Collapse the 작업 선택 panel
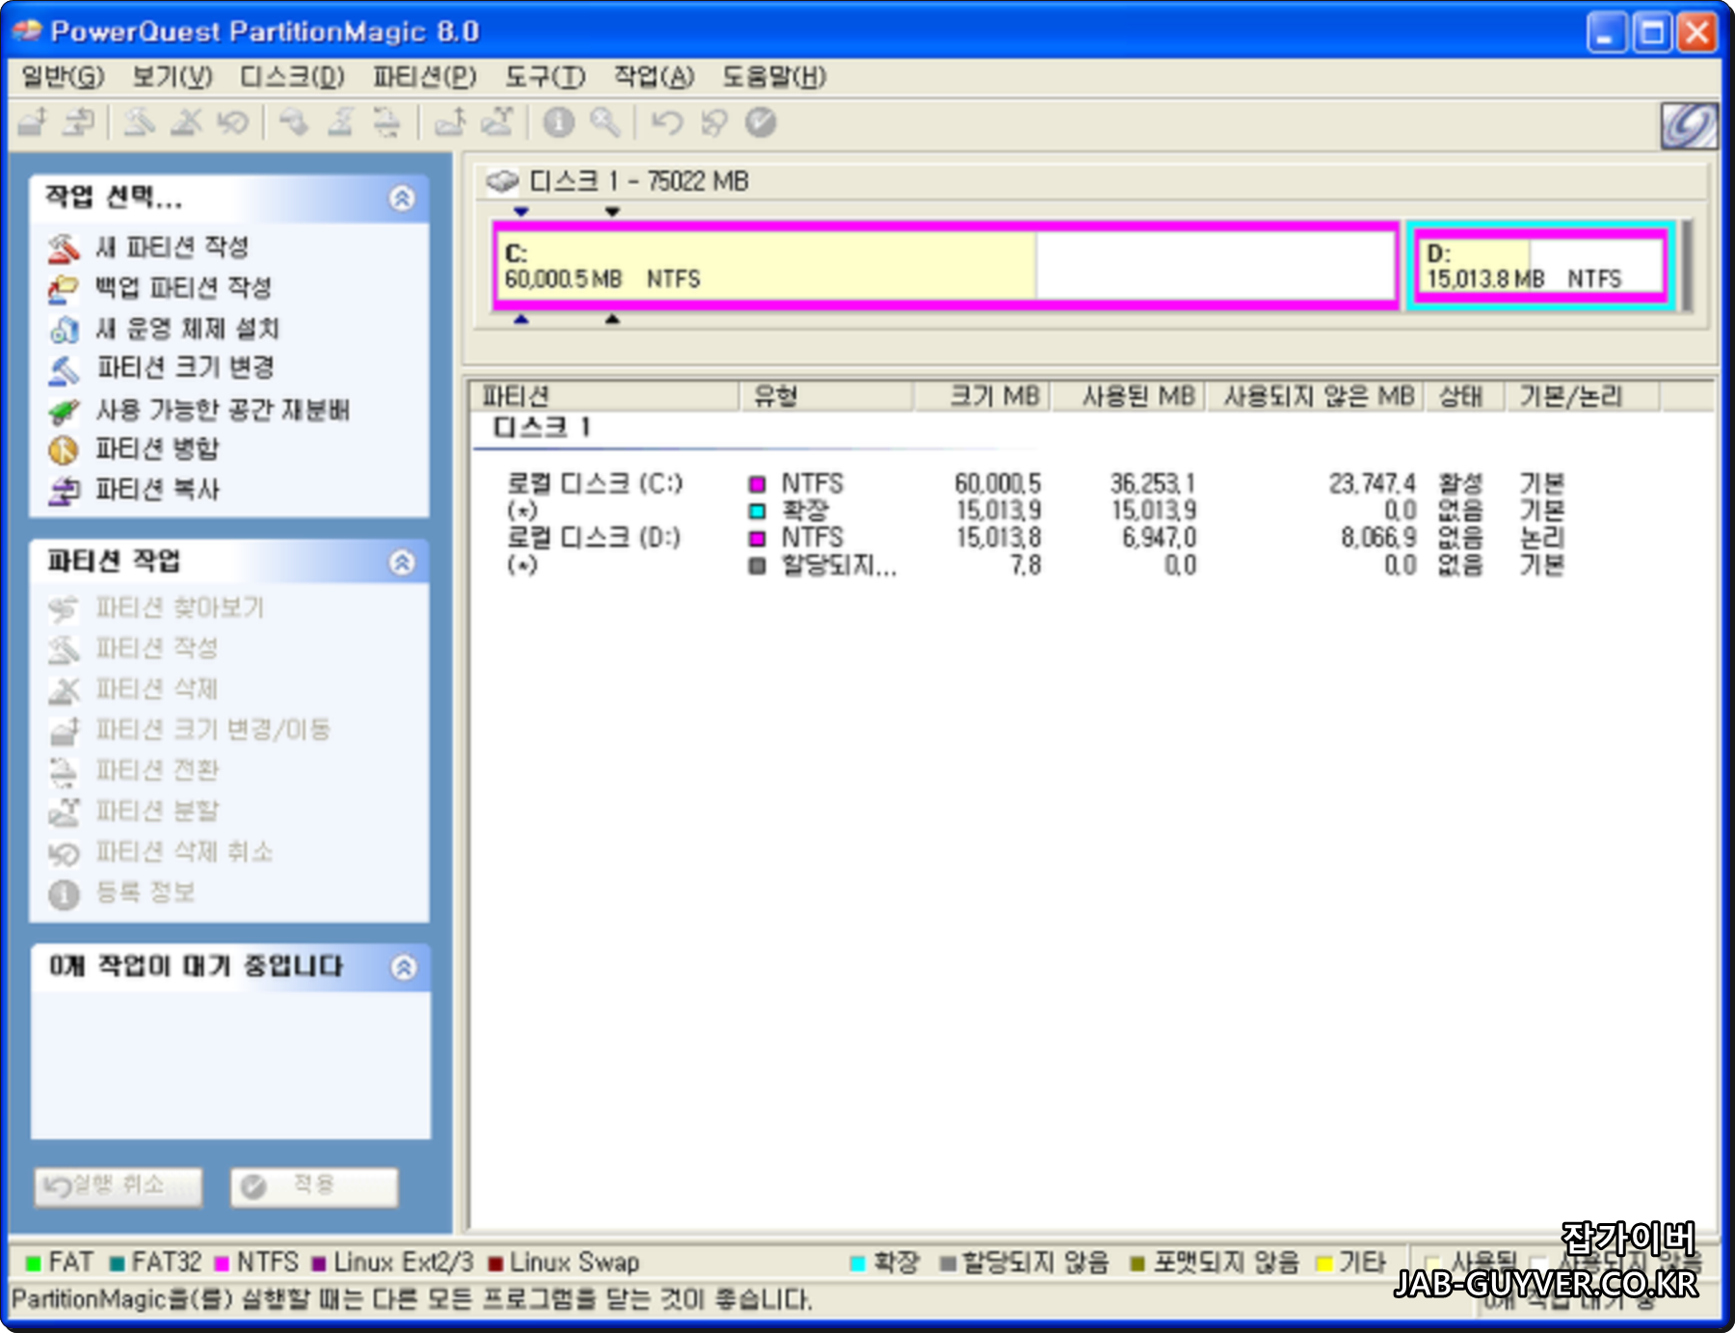Image resolution: width=1735 pixels, height=1333 pixels. coord(402,198)
